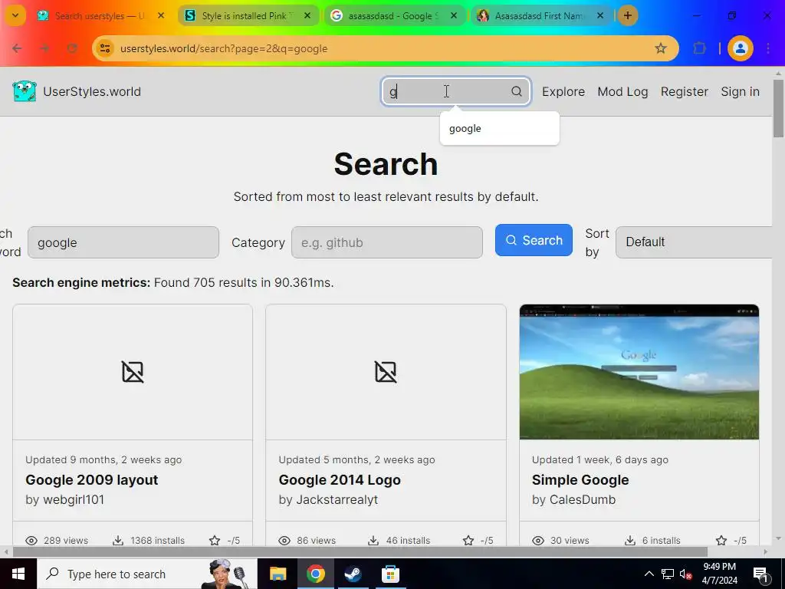The height and width of the screenshot is (589, 785).
Task: Click the blue Search button
Action: (x=534, y=240)
